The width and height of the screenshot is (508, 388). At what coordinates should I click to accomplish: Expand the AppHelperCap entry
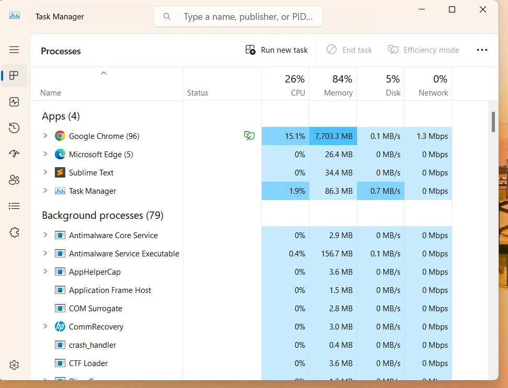(45, 271)
